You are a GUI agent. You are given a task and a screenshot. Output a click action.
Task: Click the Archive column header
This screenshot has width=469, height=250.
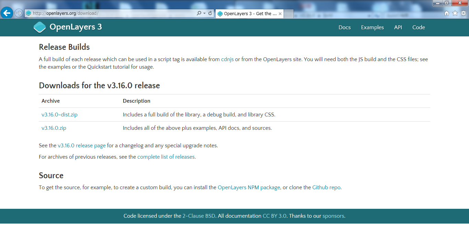pos(50,101)
